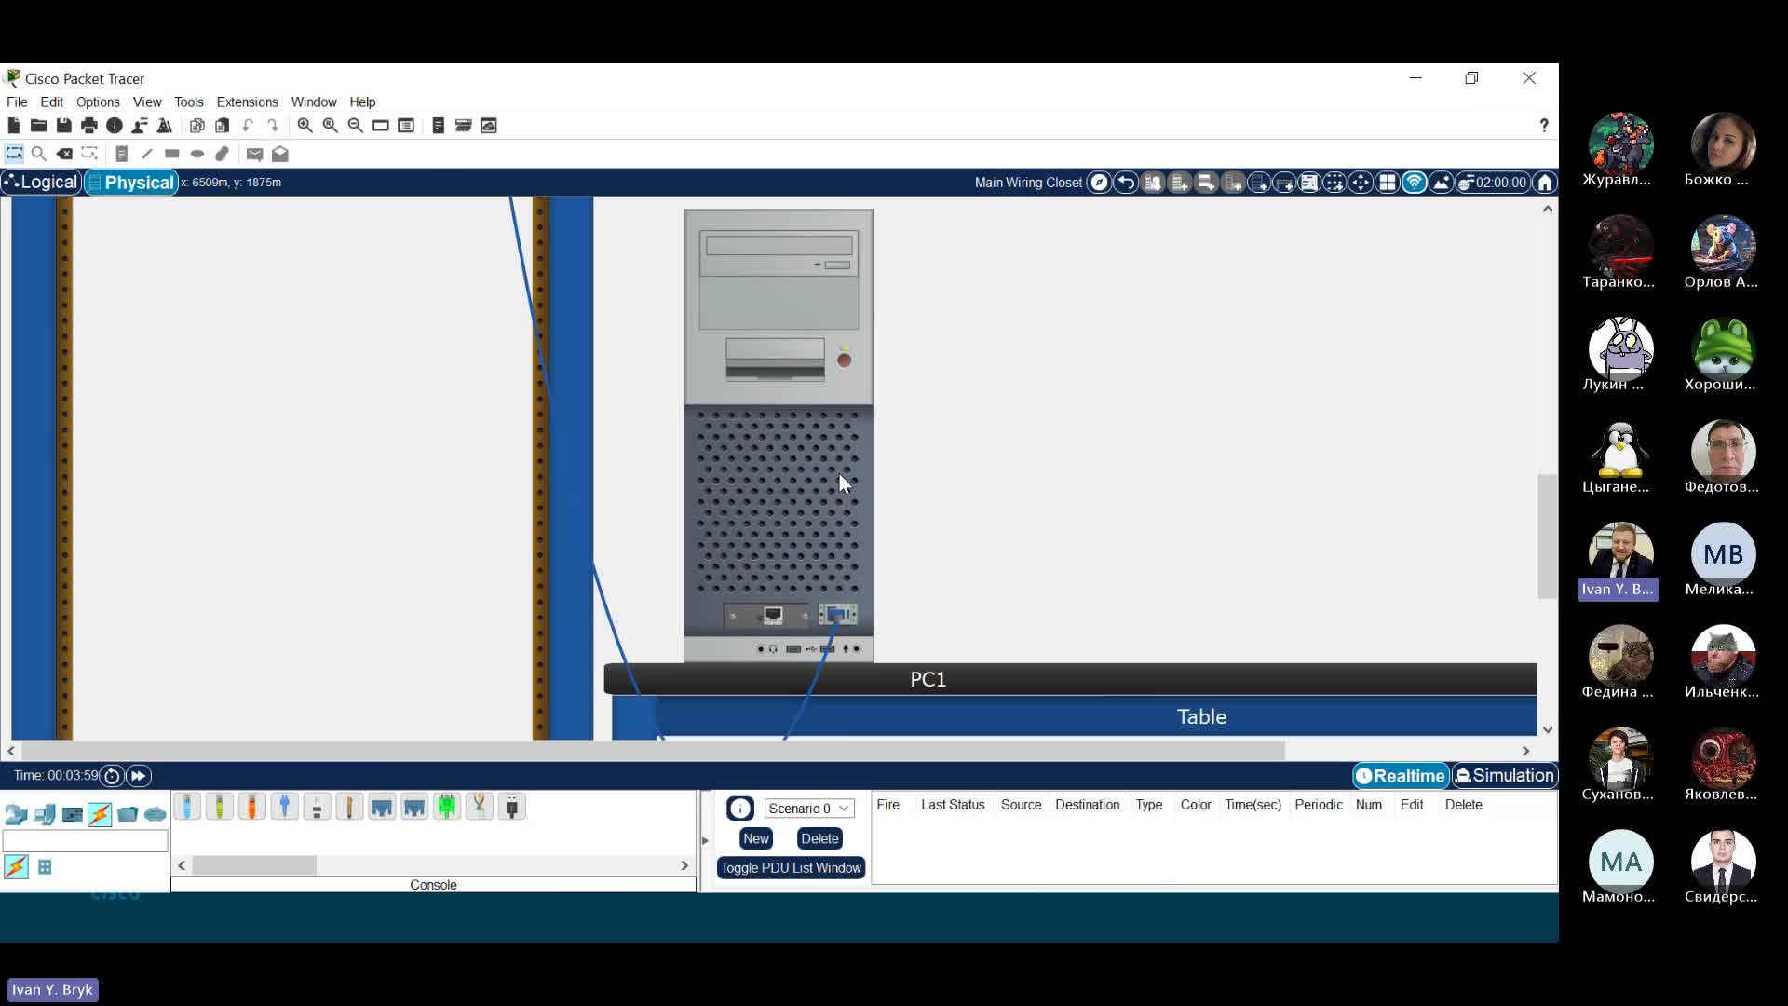Choose the Draw Ellipse tool

click(197, 154)
